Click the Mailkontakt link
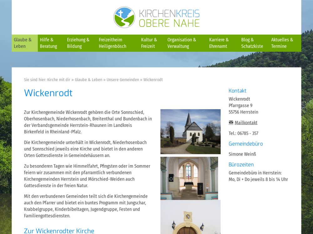The image size is (313, 234). 246,123
